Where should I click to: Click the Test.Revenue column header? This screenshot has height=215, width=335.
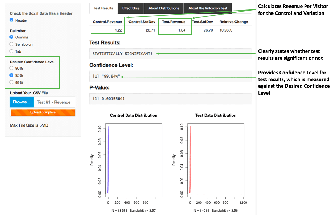(174, 22)
